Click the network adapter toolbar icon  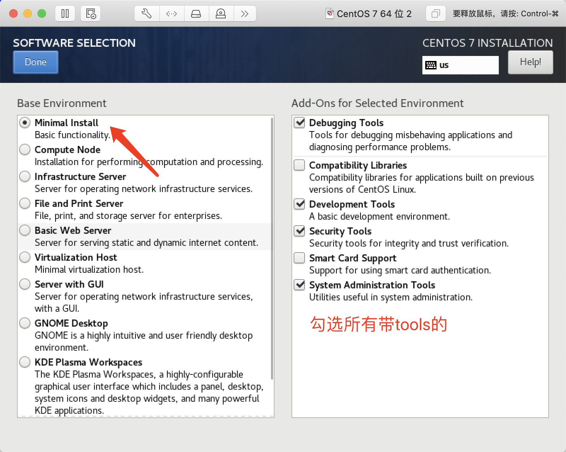pyautogui.click(x=172, y=14)
